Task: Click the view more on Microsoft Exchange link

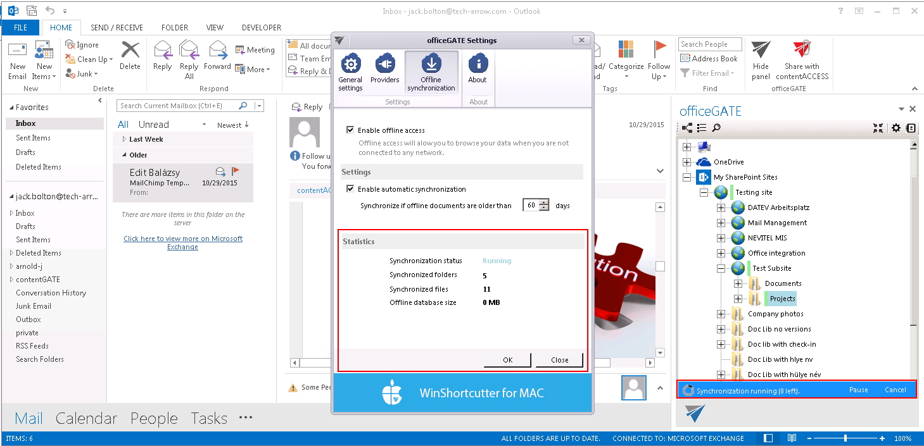Action: pyautogui.click(x=183, y=242)
